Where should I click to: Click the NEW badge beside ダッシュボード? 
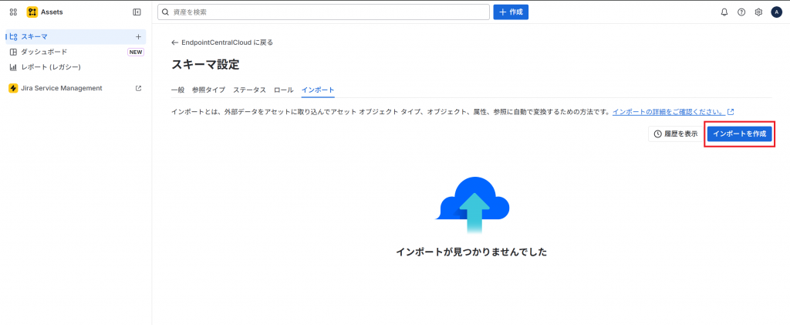point(136,52)
